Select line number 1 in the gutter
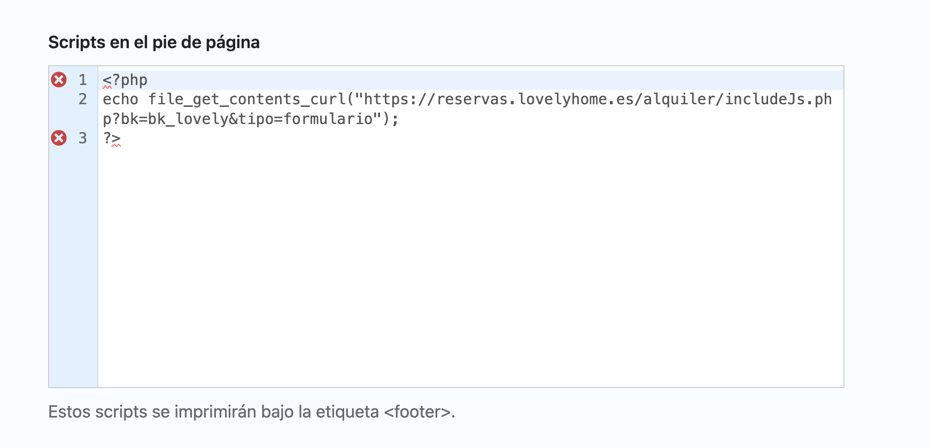Viewport: 930px width, 448px height. pos(82,80)
